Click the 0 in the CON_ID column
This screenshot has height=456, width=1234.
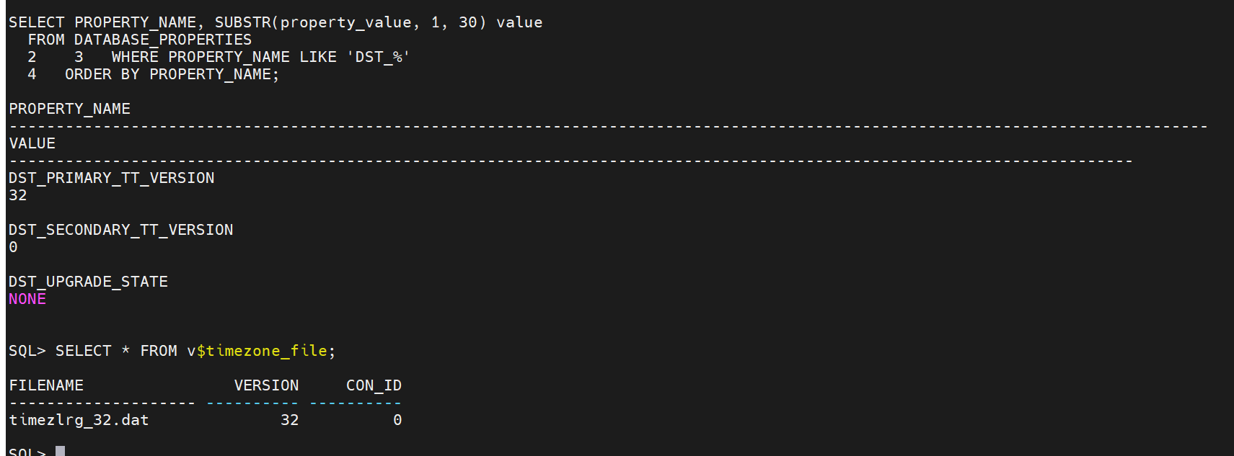(397, 420)
